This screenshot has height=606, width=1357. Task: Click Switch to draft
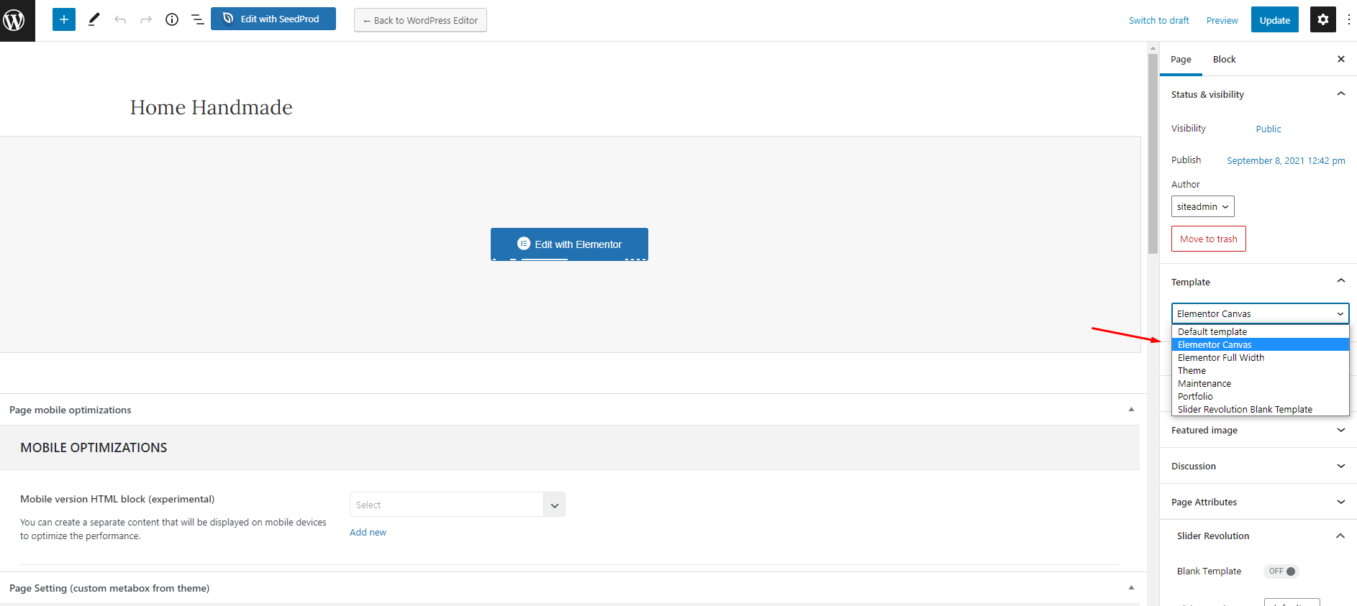tap(1158, 20)
